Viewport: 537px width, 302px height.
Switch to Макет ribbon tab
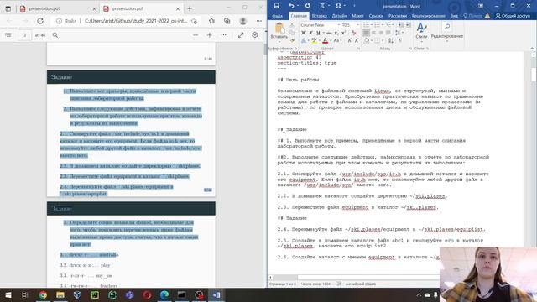coord(357,16)
